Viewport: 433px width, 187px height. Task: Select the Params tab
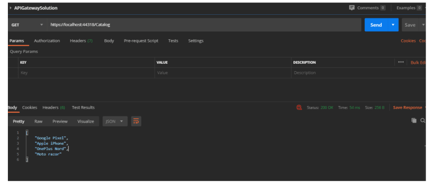point(17,41)
